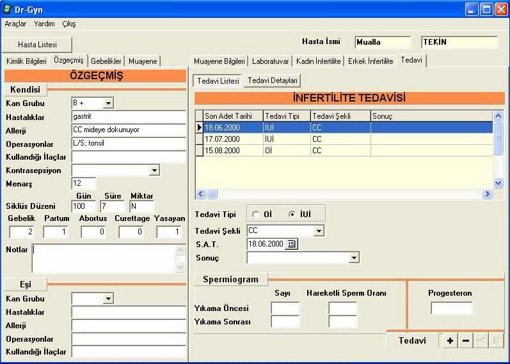The width and height of the screenshot is (510, 364).
Task: Click the Hasta Listesi button
Action: click(37, 45)
